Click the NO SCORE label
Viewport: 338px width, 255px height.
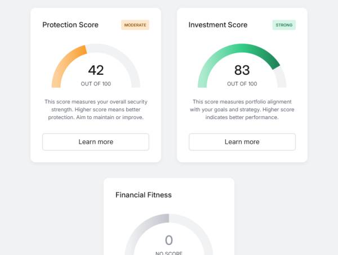[169, 253]
